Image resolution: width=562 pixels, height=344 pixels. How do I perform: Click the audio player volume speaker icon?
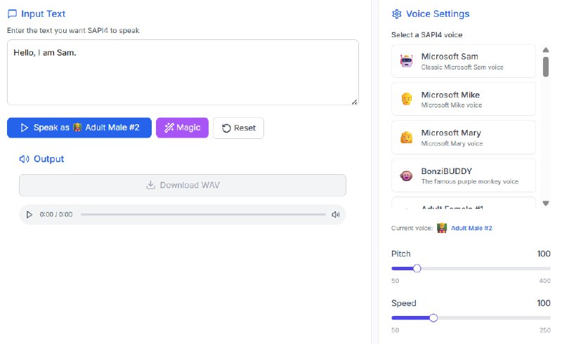pyautogui.click(x=336, y=215)
